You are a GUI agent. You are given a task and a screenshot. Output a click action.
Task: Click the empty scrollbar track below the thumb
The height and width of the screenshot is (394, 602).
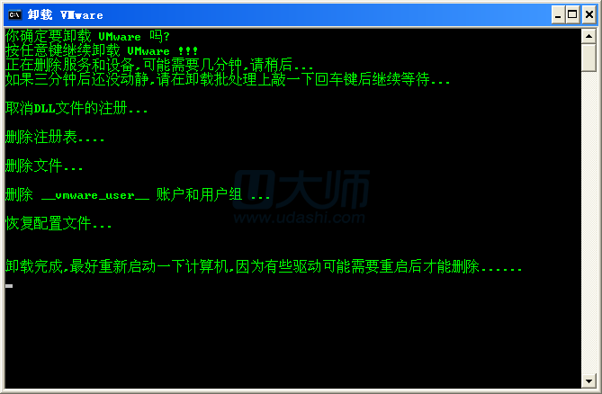[x=589, y=222]
